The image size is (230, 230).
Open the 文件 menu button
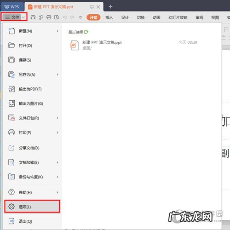click(x=12, y=17)
